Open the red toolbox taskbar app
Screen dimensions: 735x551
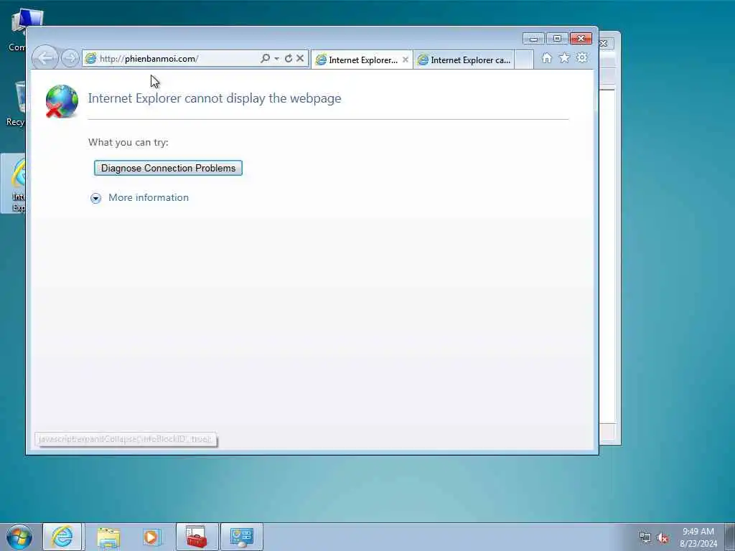[x=197, y=537]
